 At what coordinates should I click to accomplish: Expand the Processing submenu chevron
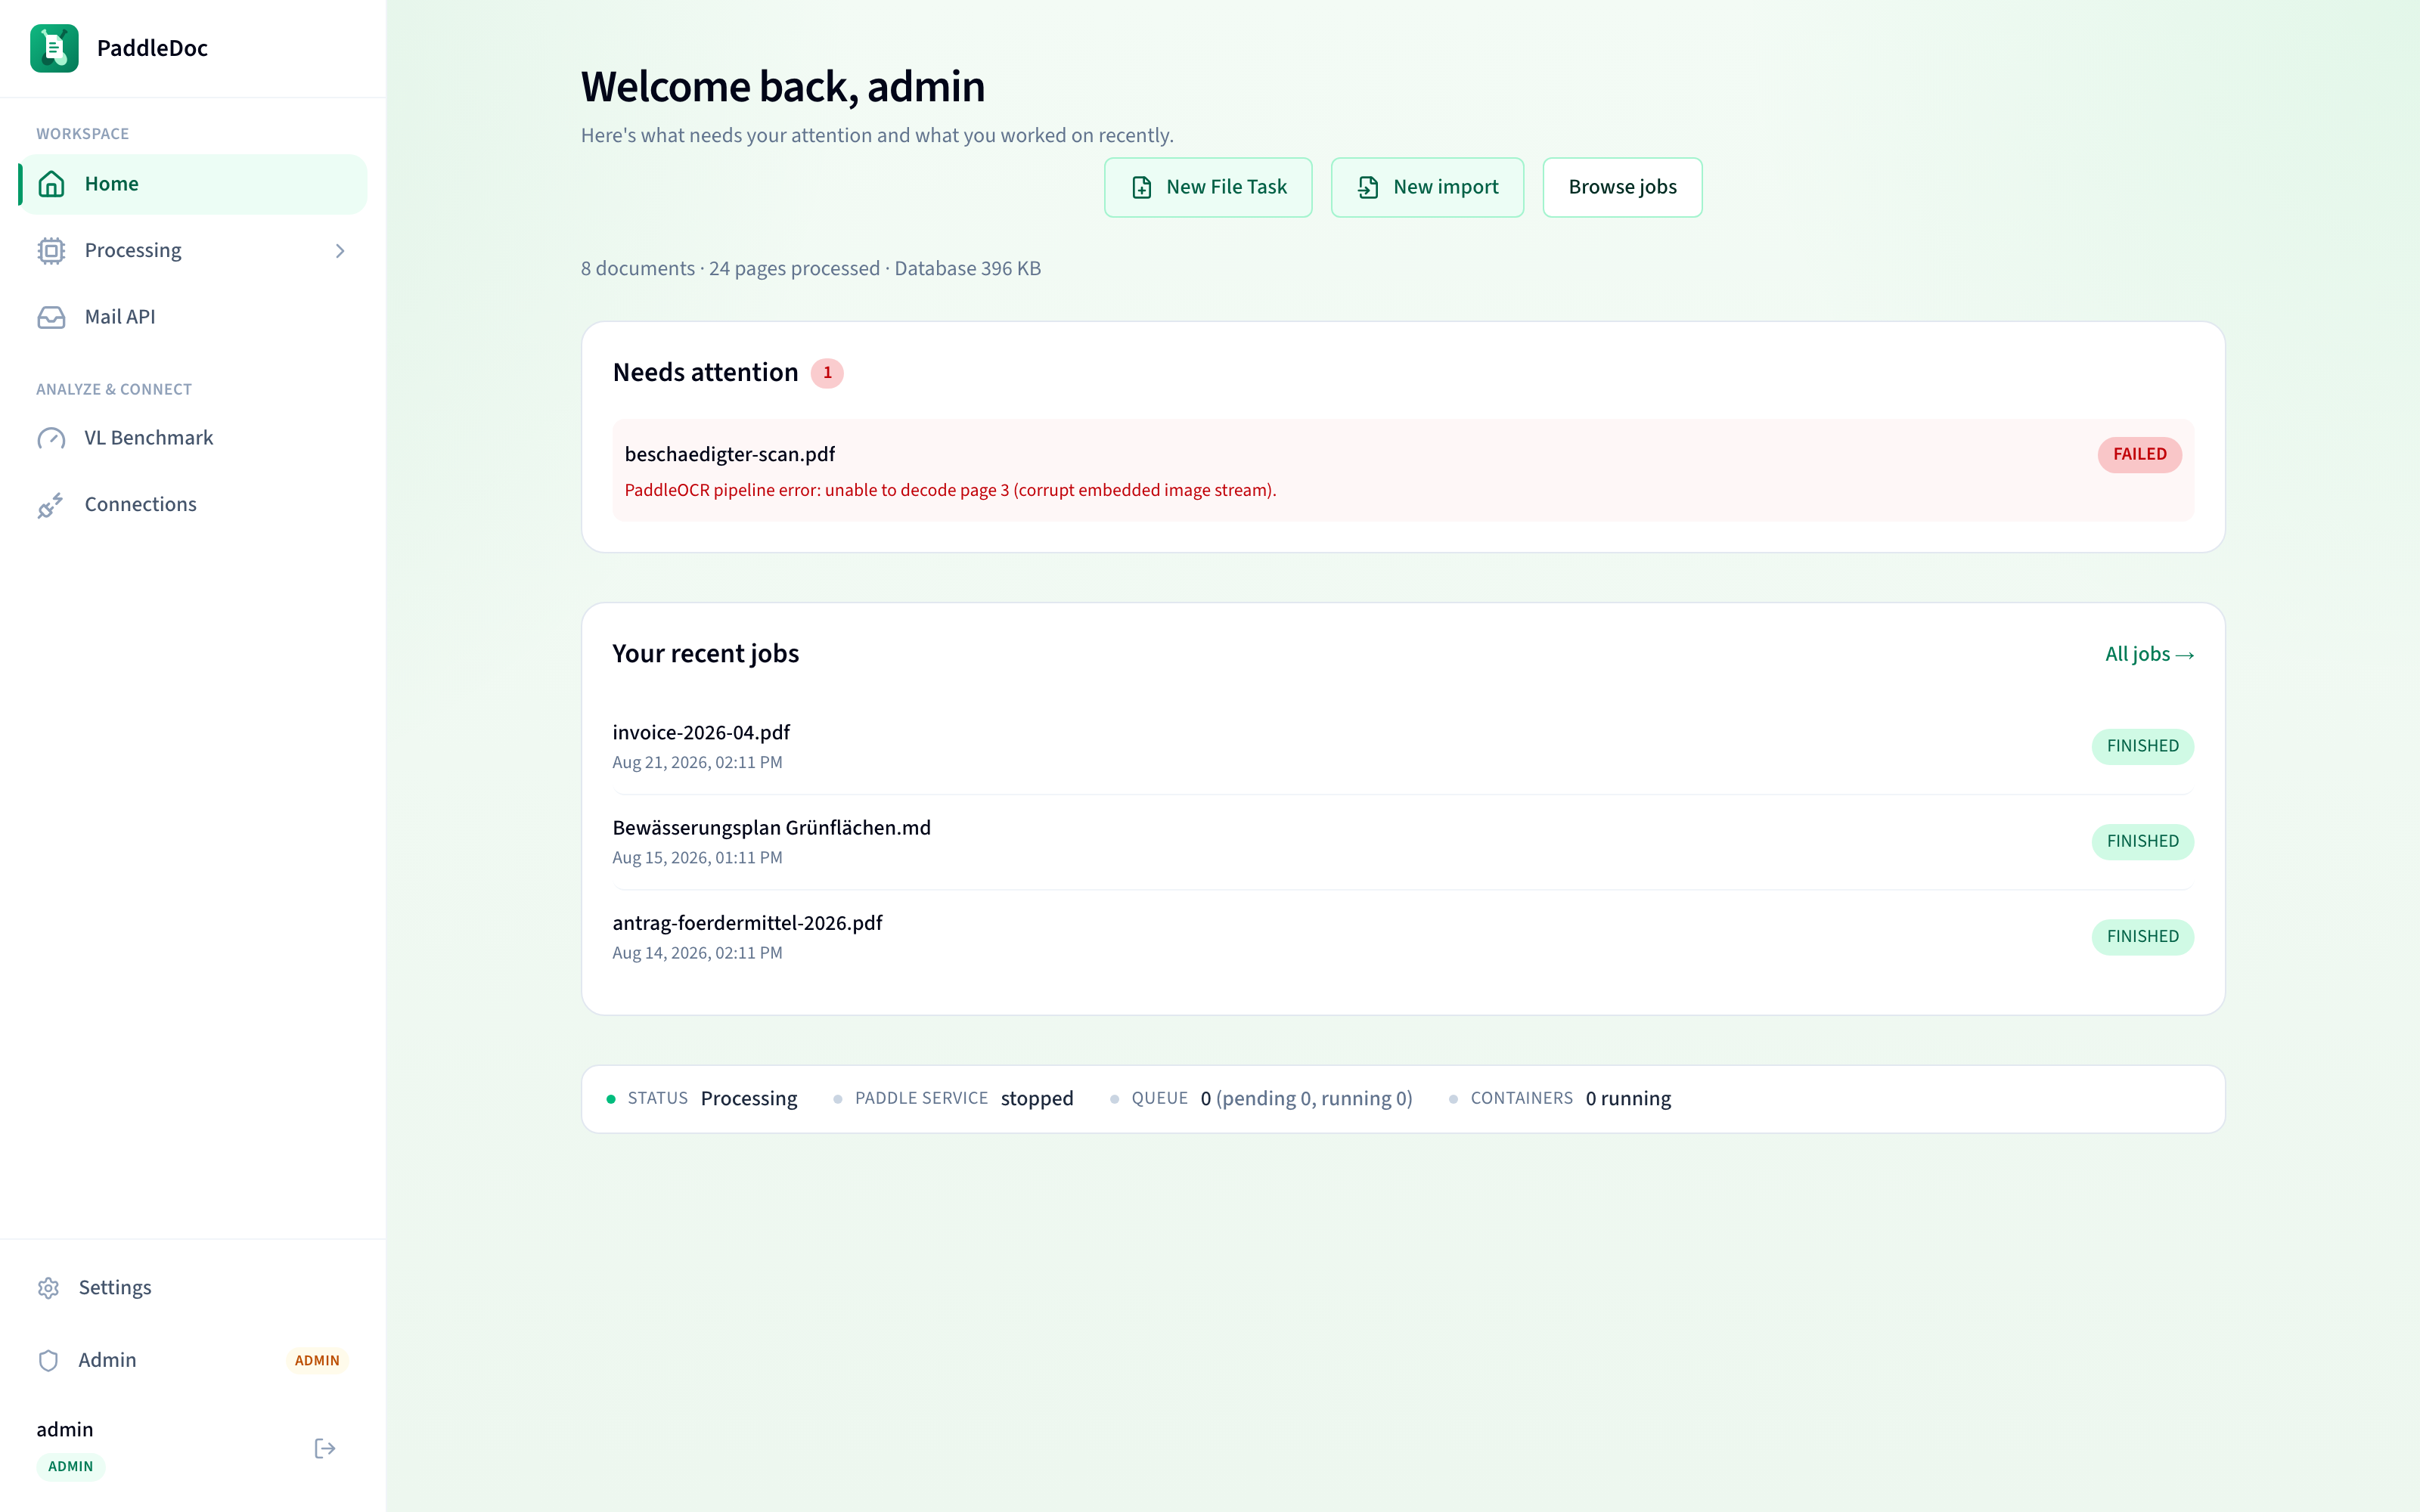pos(340,251)
